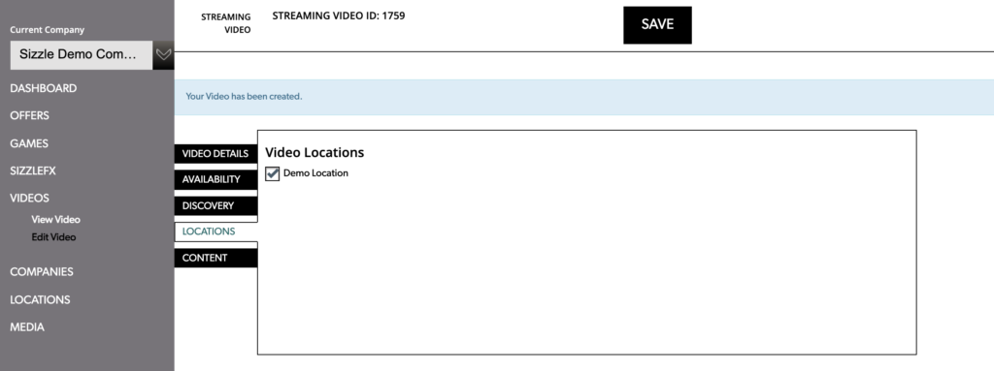
Task: Open COMPANIES in the sidebar
Action: click(42, 271)
